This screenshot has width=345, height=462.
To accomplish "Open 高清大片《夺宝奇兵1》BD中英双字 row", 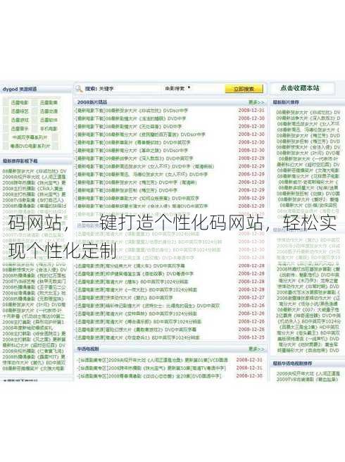I will [137, 337].
